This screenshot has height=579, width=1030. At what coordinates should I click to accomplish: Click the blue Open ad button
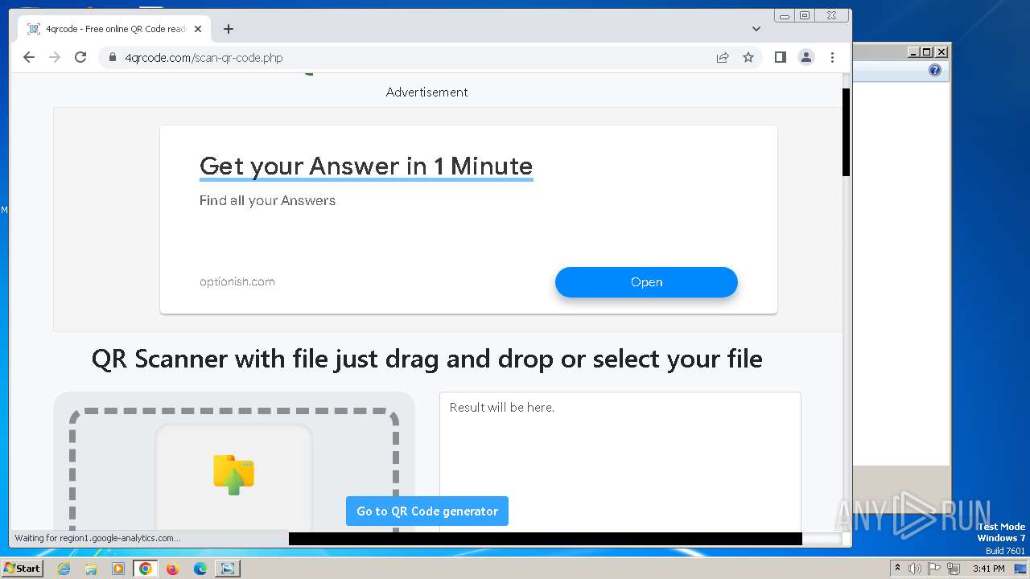pyautogui.click(x=646, y=282)
